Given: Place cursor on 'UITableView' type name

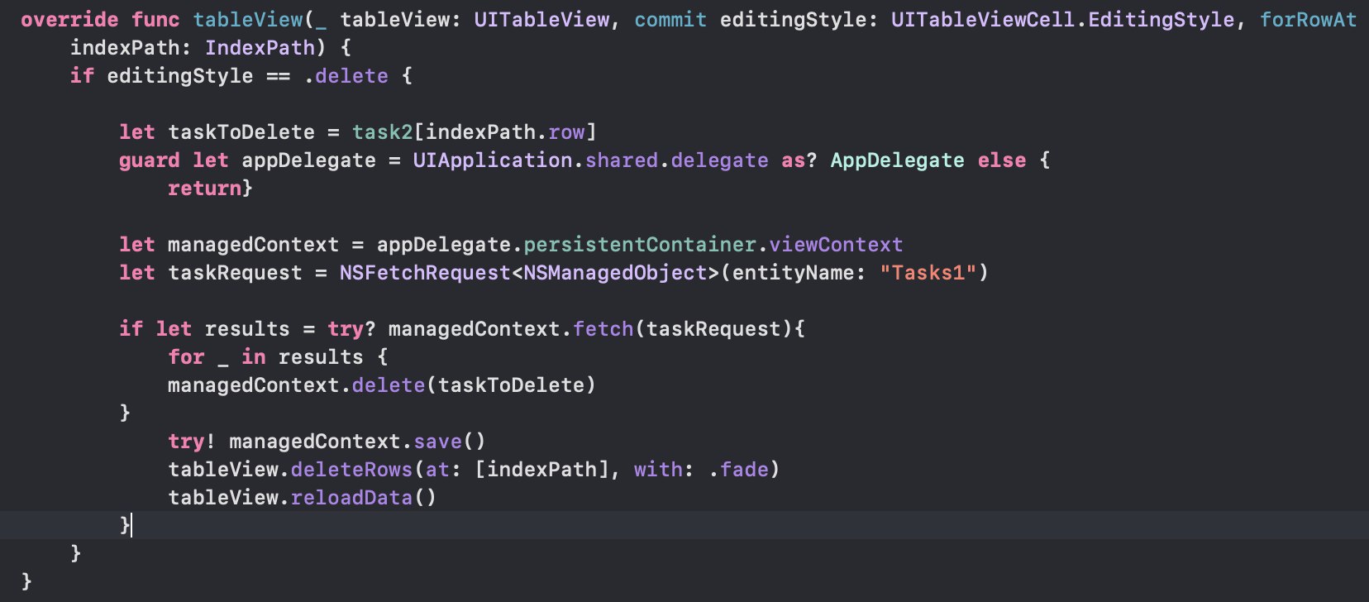Looking at the screenshot, I should [541, 19].
